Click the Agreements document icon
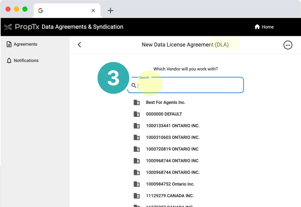 9,44
